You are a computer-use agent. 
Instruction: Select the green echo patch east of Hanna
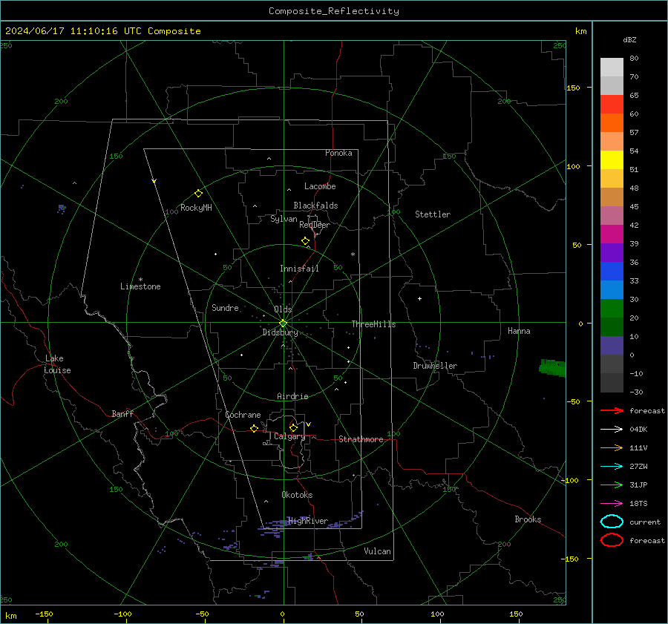pos(552,368)
